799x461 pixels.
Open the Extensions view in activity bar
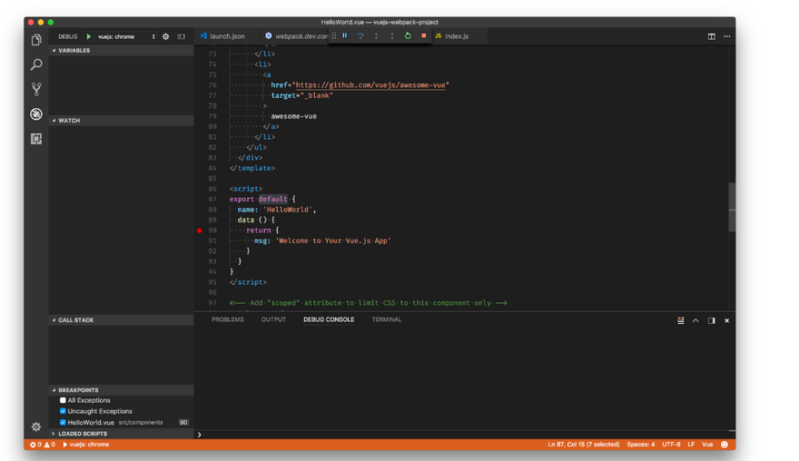point(36,139)
